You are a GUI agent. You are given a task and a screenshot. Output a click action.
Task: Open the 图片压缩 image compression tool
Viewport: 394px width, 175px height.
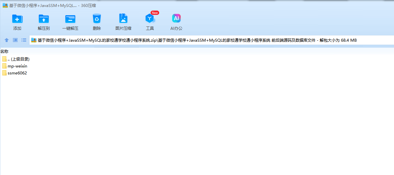[123, 19]
